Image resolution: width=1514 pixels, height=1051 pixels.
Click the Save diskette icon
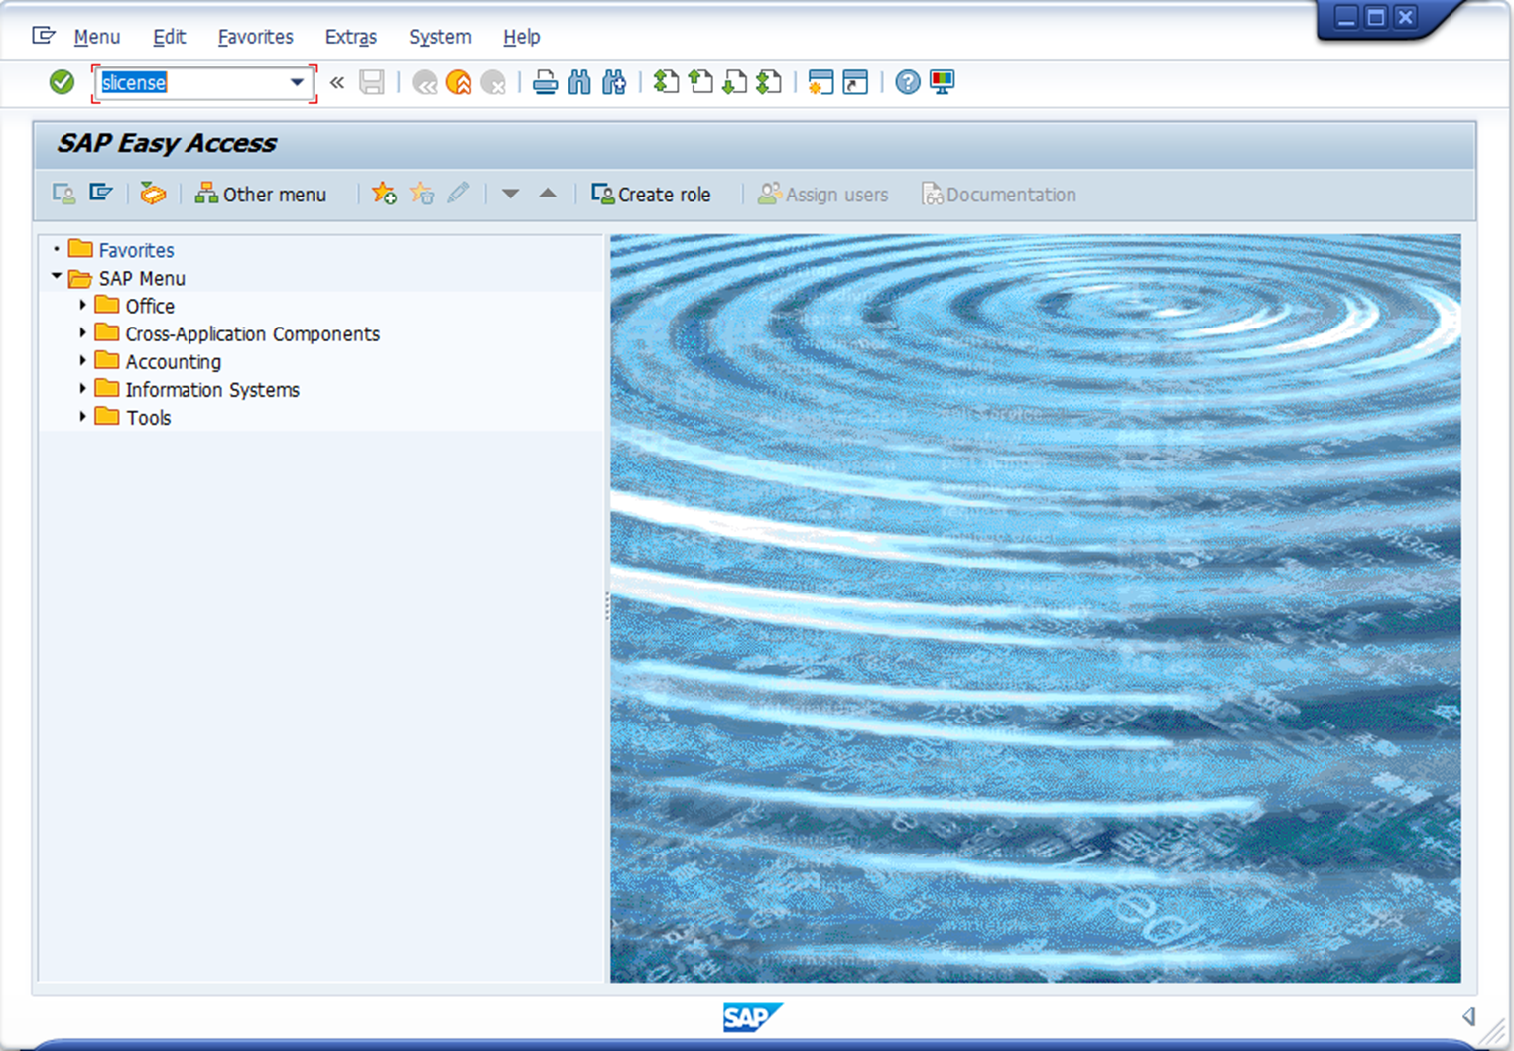[372, 82]
